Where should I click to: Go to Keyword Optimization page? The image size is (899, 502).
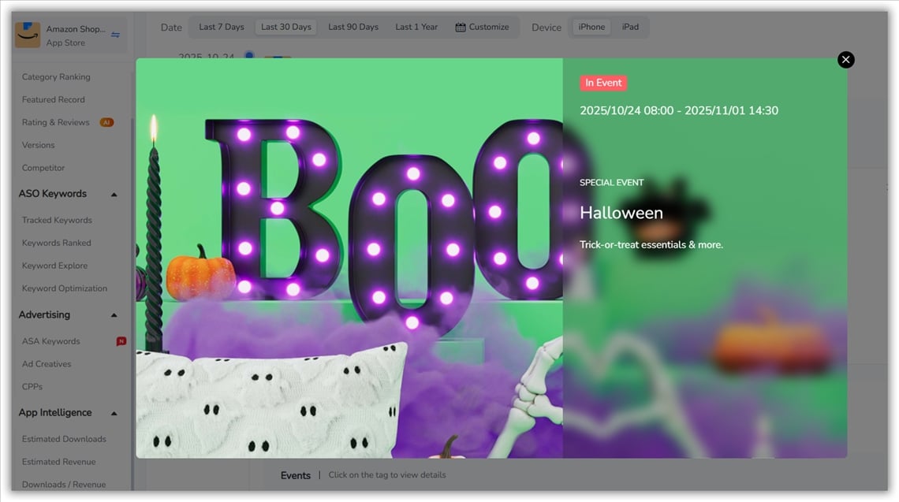click(64, 288)
